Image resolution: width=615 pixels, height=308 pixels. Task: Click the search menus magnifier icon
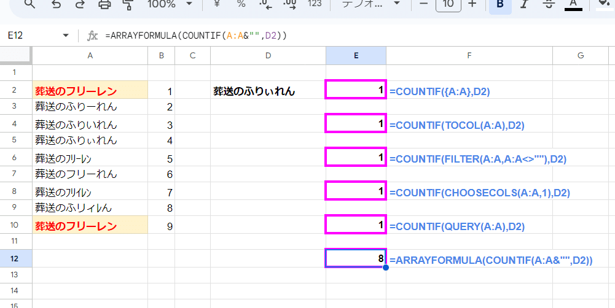coord(30,4)
